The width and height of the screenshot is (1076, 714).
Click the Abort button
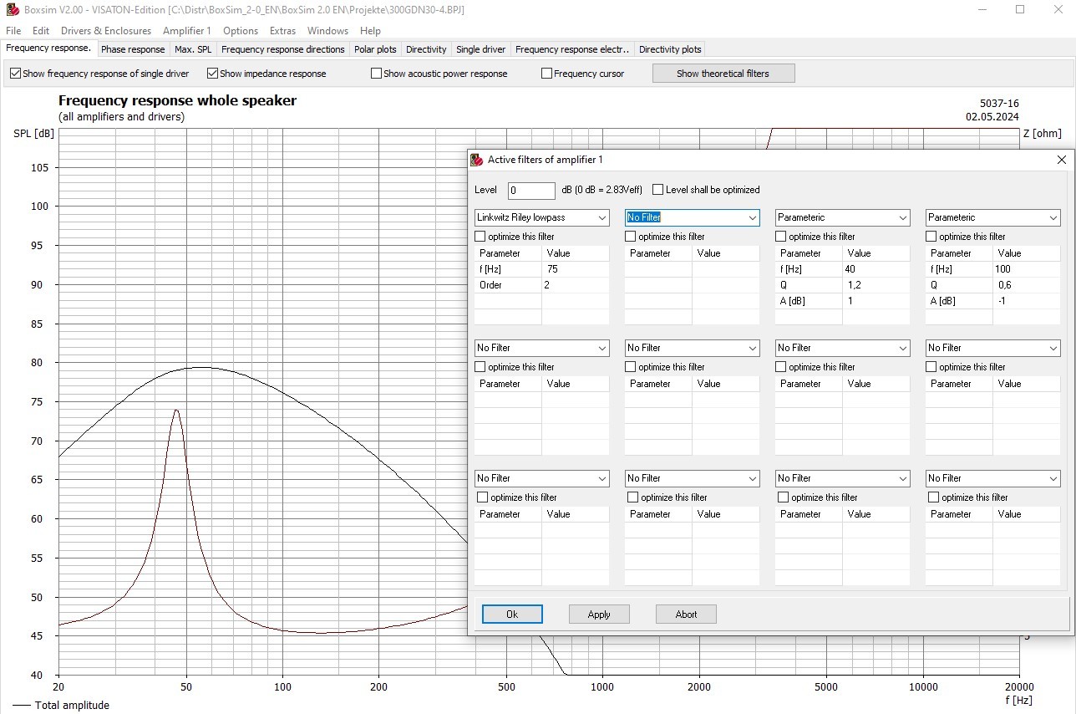pyautogui.click(x=686, y=615)
